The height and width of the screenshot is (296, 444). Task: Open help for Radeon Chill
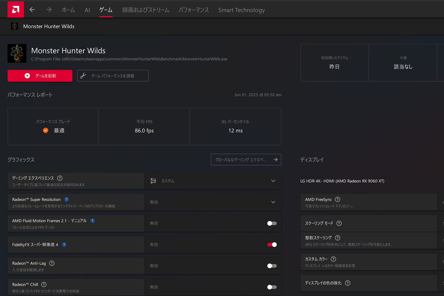point(44,284)
